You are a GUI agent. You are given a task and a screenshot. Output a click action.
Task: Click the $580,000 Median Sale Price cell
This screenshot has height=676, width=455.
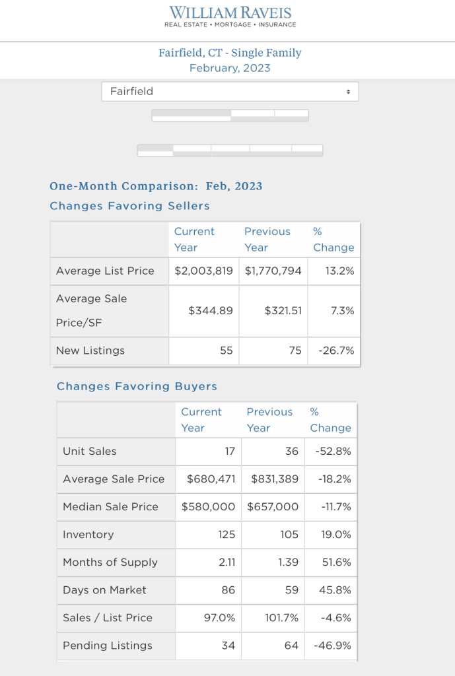pyautogui.click(x=208, y=507)
